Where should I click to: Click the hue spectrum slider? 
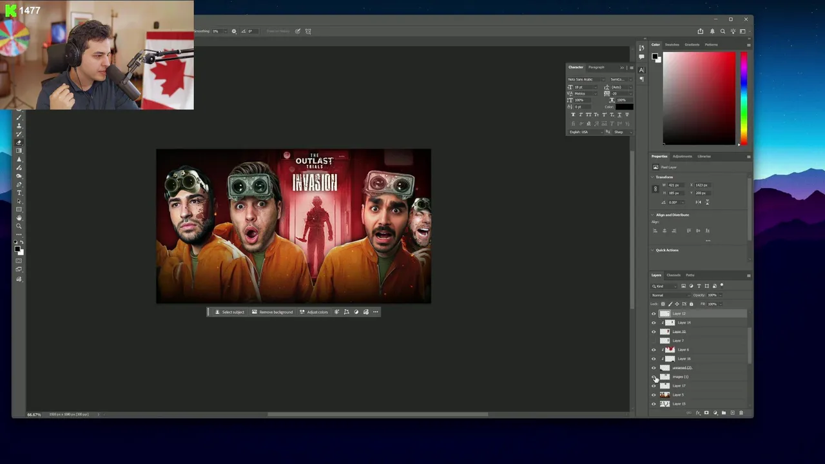pos(744,98)
